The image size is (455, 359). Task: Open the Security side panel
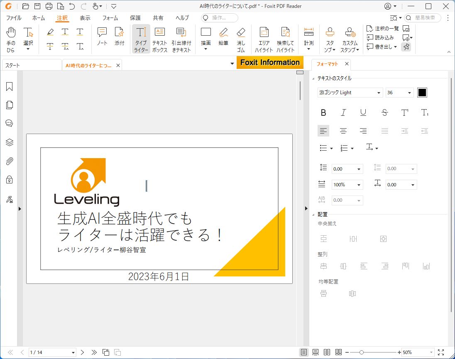[9, 180]
